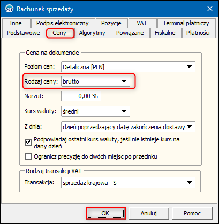
Task: Go to the Terminal płatniczy tab
Action: coord(186,23)
